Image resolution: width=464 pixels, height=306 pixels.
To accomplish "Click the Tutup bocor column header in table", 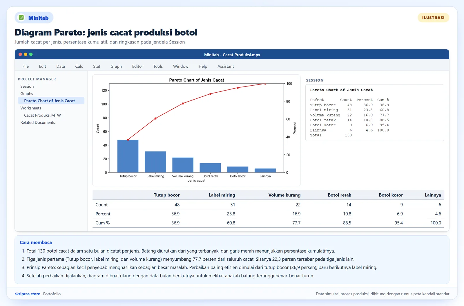I will pos(167,195).
